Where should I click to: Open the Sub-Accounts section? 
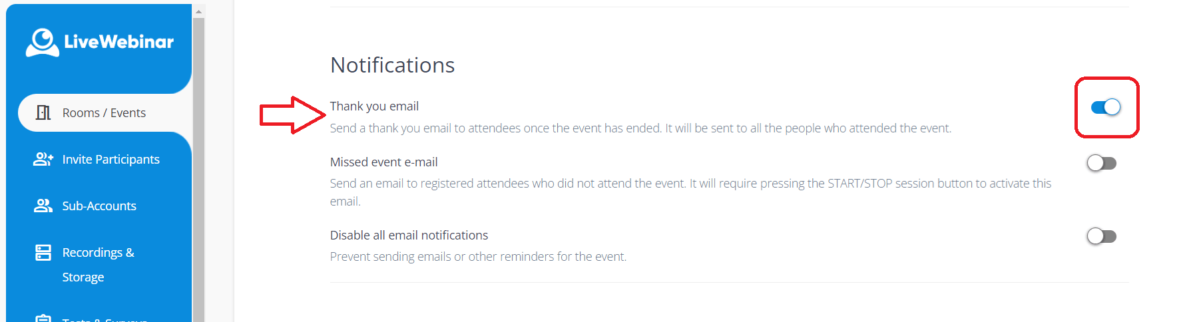pos(99,206)
